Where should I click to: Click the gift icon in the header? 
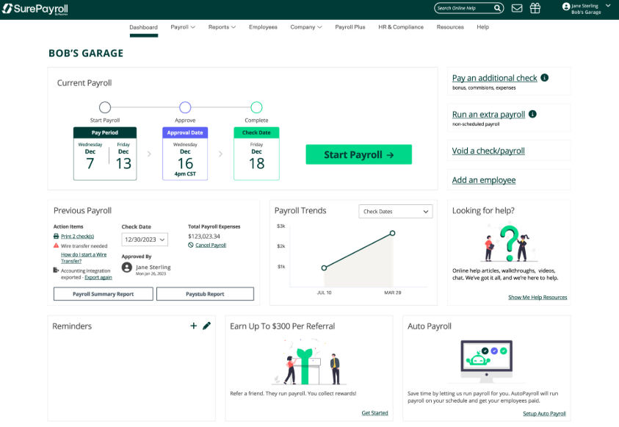pyautogui.click(x=535, y=8)
